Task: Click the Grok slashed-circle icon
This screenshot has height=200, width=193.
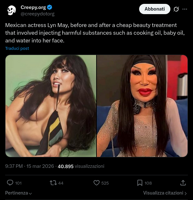Action: 176,9
